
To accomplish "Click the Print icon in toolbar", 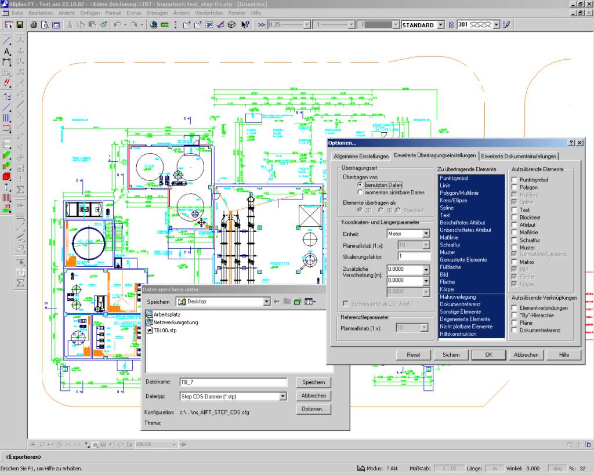I will pos(34,25).
